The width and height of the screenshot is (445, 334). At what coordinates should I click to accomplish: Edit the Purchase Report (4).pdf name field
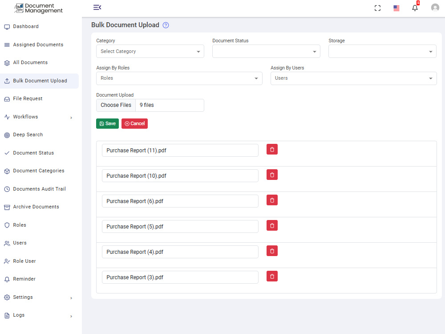[x=180, y=252]
